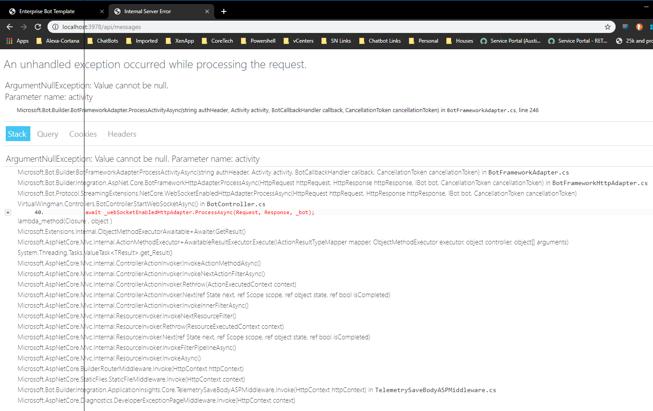The width and height of the screenshot is (653, 411).
Task: Click the DuckDuckGo extension icon
Action: point(639,26)
